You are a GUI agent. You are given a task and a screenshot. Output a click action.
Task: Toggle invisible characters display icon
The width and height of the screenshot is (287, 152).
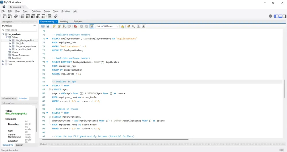(x=139, y=26)
